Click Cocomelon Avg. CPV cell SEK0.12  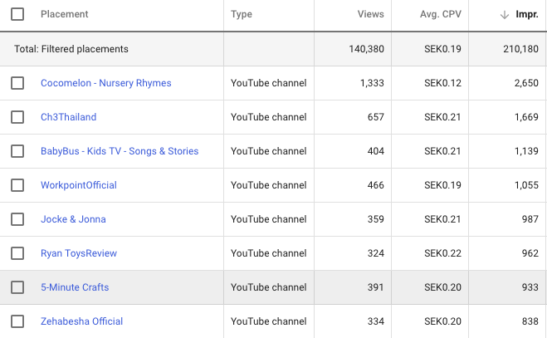coord(442,83)
